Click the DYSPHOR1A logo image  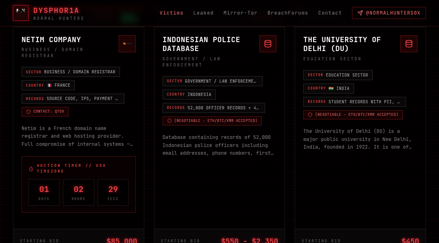point(21,13)
